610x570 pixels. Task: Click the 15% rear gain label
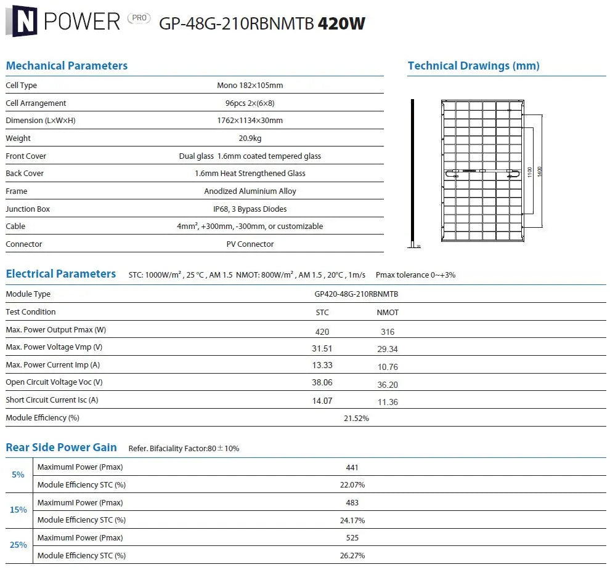tap(18, 510)
